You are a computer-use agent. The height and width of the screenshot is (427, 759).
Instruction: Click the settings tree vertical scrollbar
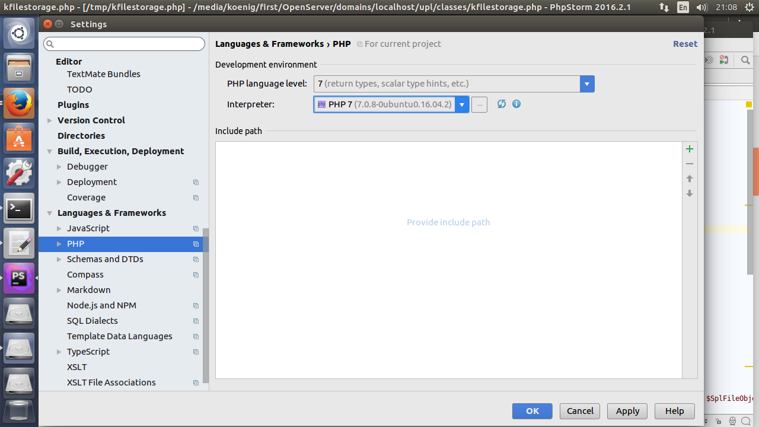tap(206, 306)
